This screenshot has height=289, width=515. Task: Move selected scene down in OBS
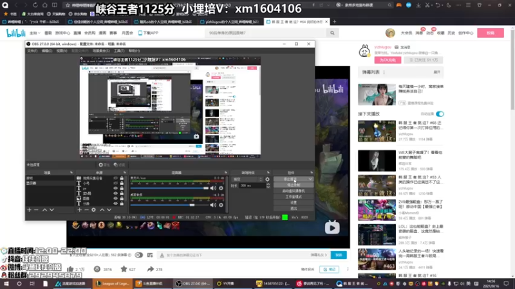[x=52, y=210]
